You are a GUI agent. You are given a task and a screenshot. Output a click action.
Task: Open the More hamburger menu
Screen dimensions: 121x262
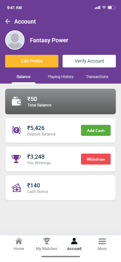pyautogui.click(x=102, y=241)
